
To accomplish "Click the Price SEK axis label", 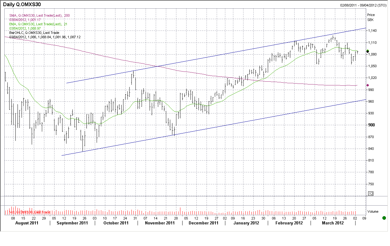I will tap(371, 17).
